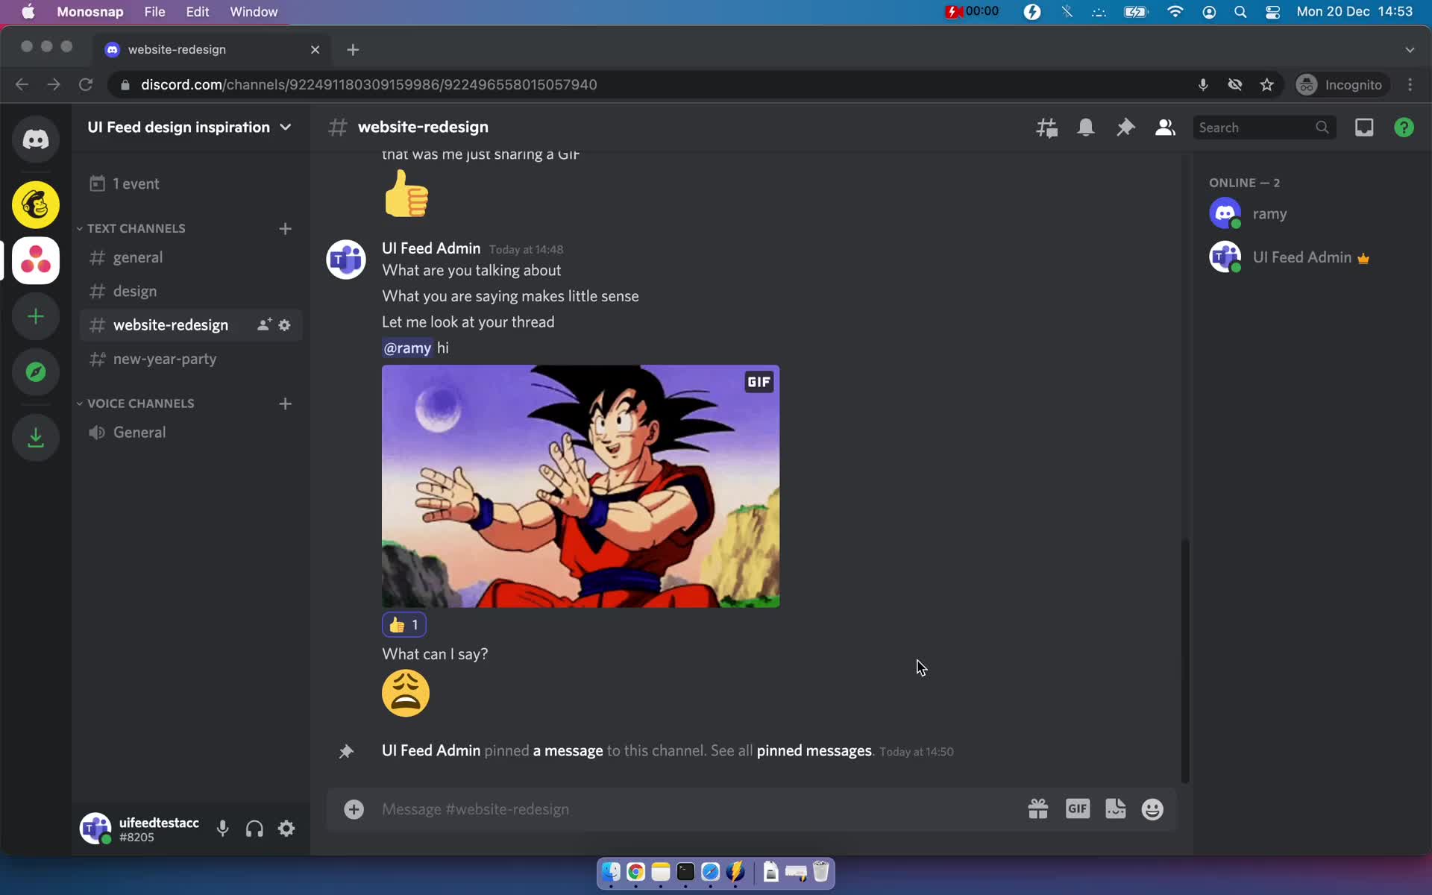This screenshot has width=1432, height=895.
Task: Open user settings gear icon
Action: click(286, 829)
